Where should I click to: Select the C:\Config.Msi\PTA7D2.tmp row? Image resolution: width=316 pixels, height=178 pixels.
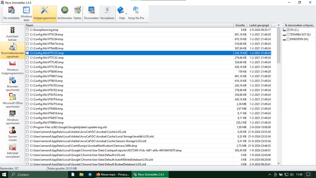pos(149,85)
